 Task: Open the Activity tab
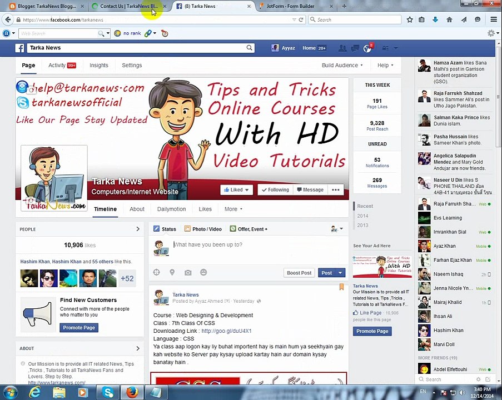coord(62,66)
